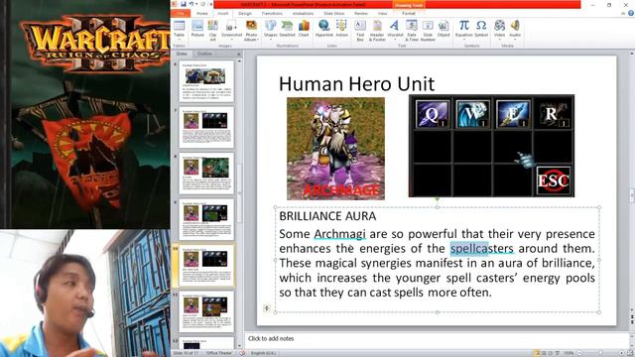Insert Date & Time
The image size is (635, 357).
(412, 30)
